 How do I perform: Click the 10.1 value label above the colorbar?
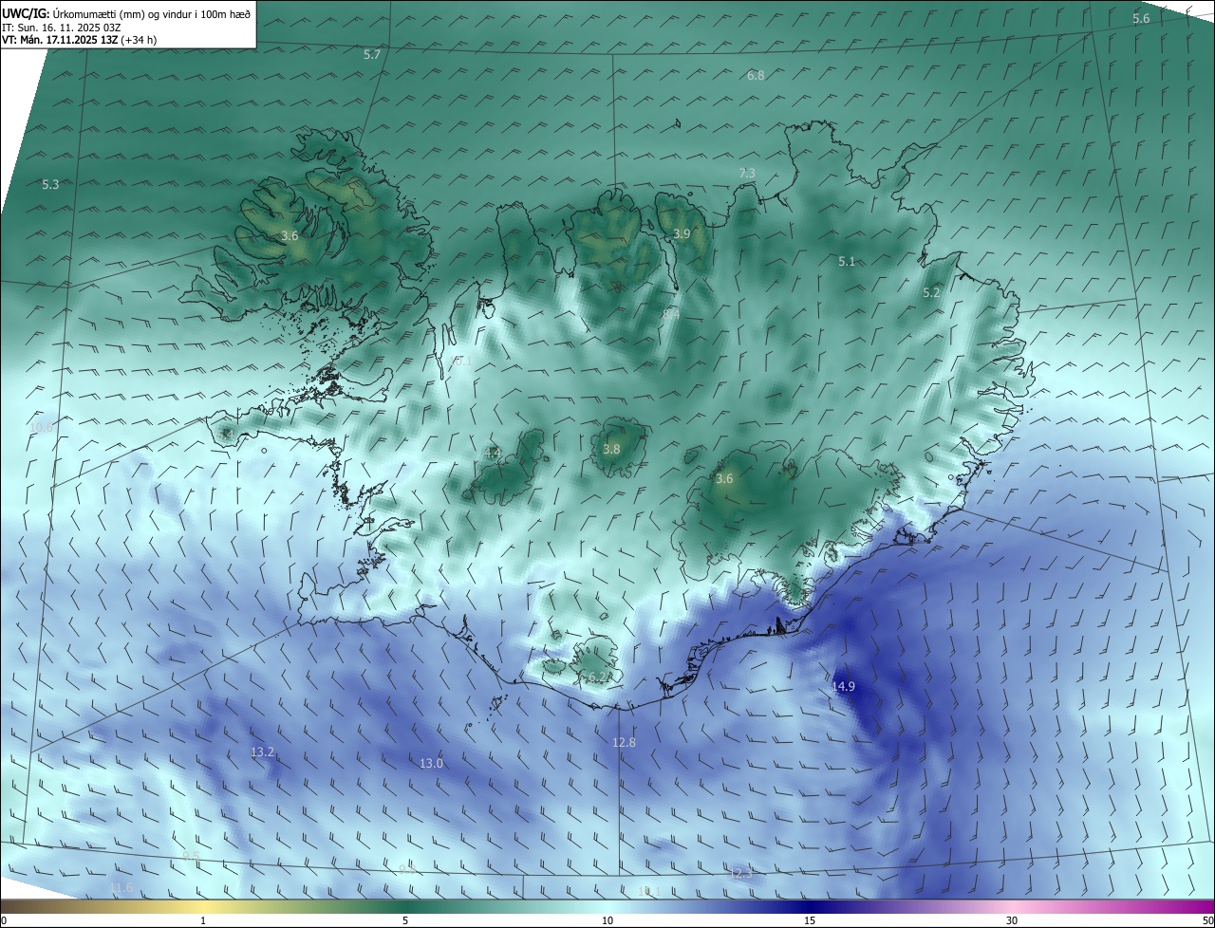(x=649, y=890)
